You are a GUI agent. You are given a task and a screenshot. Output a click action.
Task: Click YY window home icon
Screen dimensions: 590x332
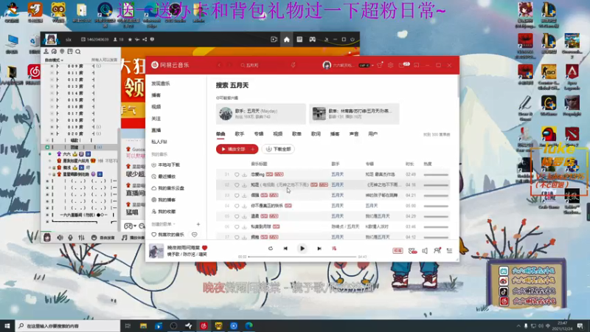pos(287,40)
